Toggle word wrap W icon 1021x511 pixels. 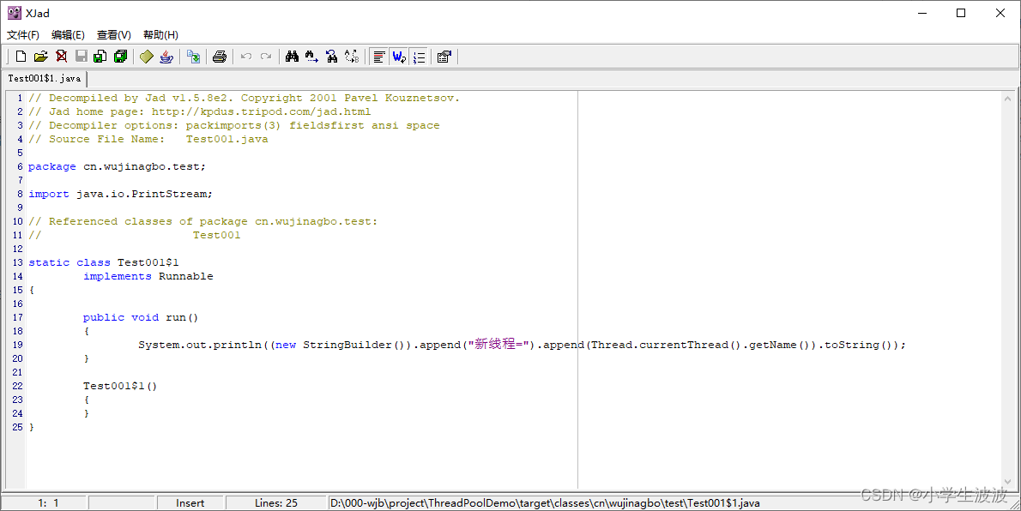pos(399,57)
